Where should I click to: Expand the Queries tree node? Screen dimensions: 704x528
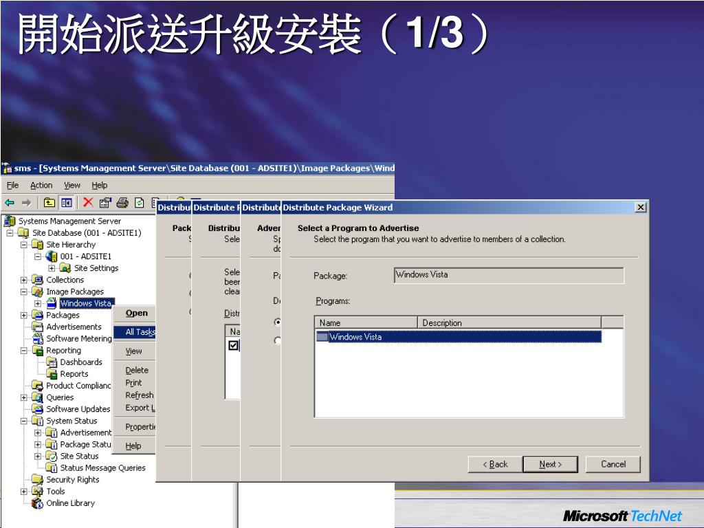pos(24,397)
